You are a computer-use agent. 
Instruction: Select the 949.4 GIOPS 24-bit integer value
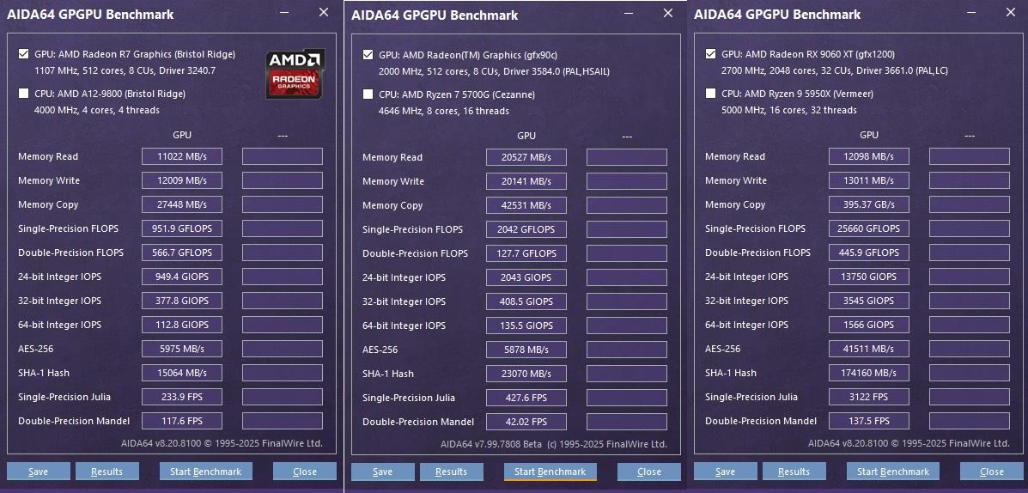pos(182,277)
